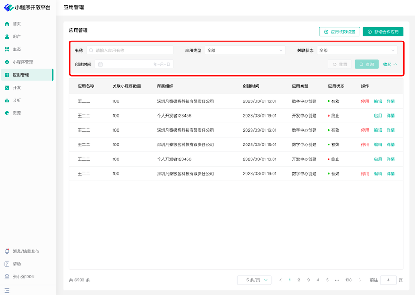Screen dimensions: 415x295
Task: Open the 5条/页 page size dropdown
Action: point(254,280)
